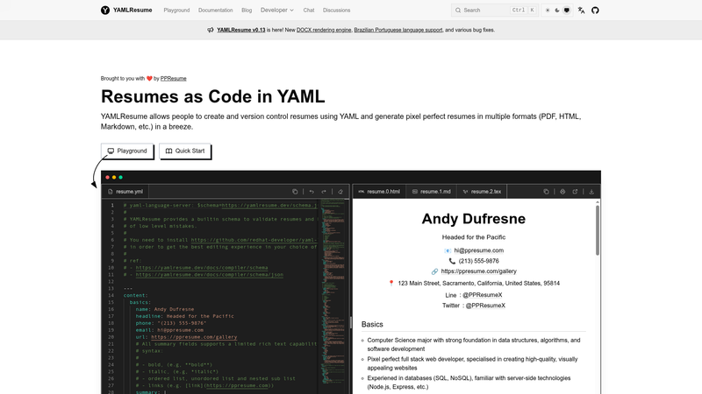Image resolution: width=702 pixels, height=394 pixels.
Task: Go to the Blog page
Action: coord(247,11)
